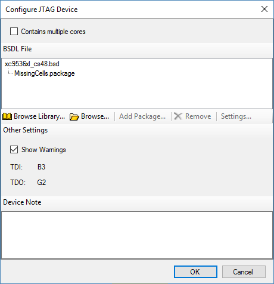Click the TDI pin value B3
The width and height of the screenshot is (274, 284).
click(41, 166)
